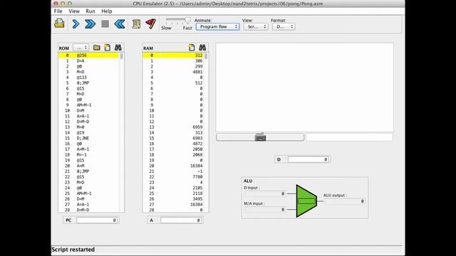Image resolution: width=456 pixels, height=256 pixels.
Task: Select RAM row 13 value 6959
Action: pos(173,127)
